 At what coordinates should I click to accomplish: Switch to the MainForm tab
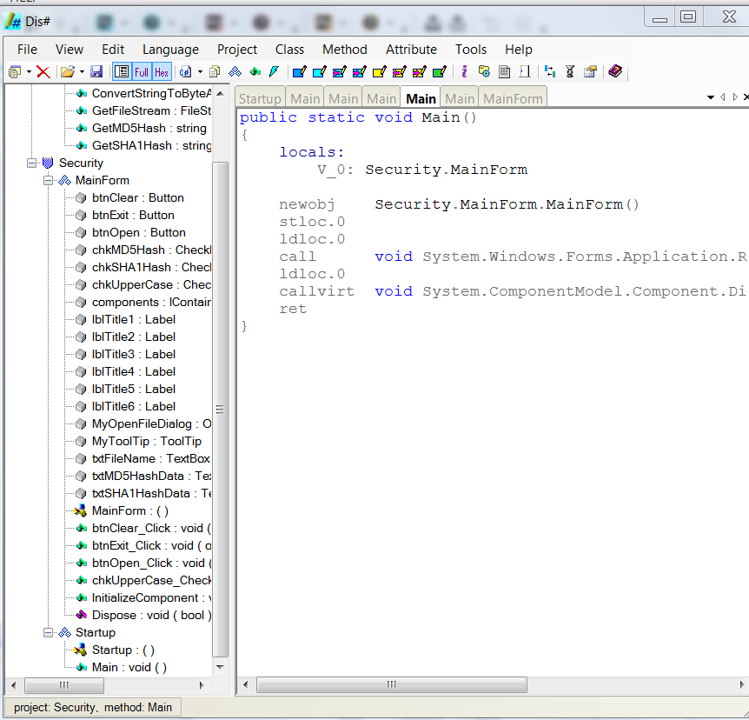tap(513, 98)
